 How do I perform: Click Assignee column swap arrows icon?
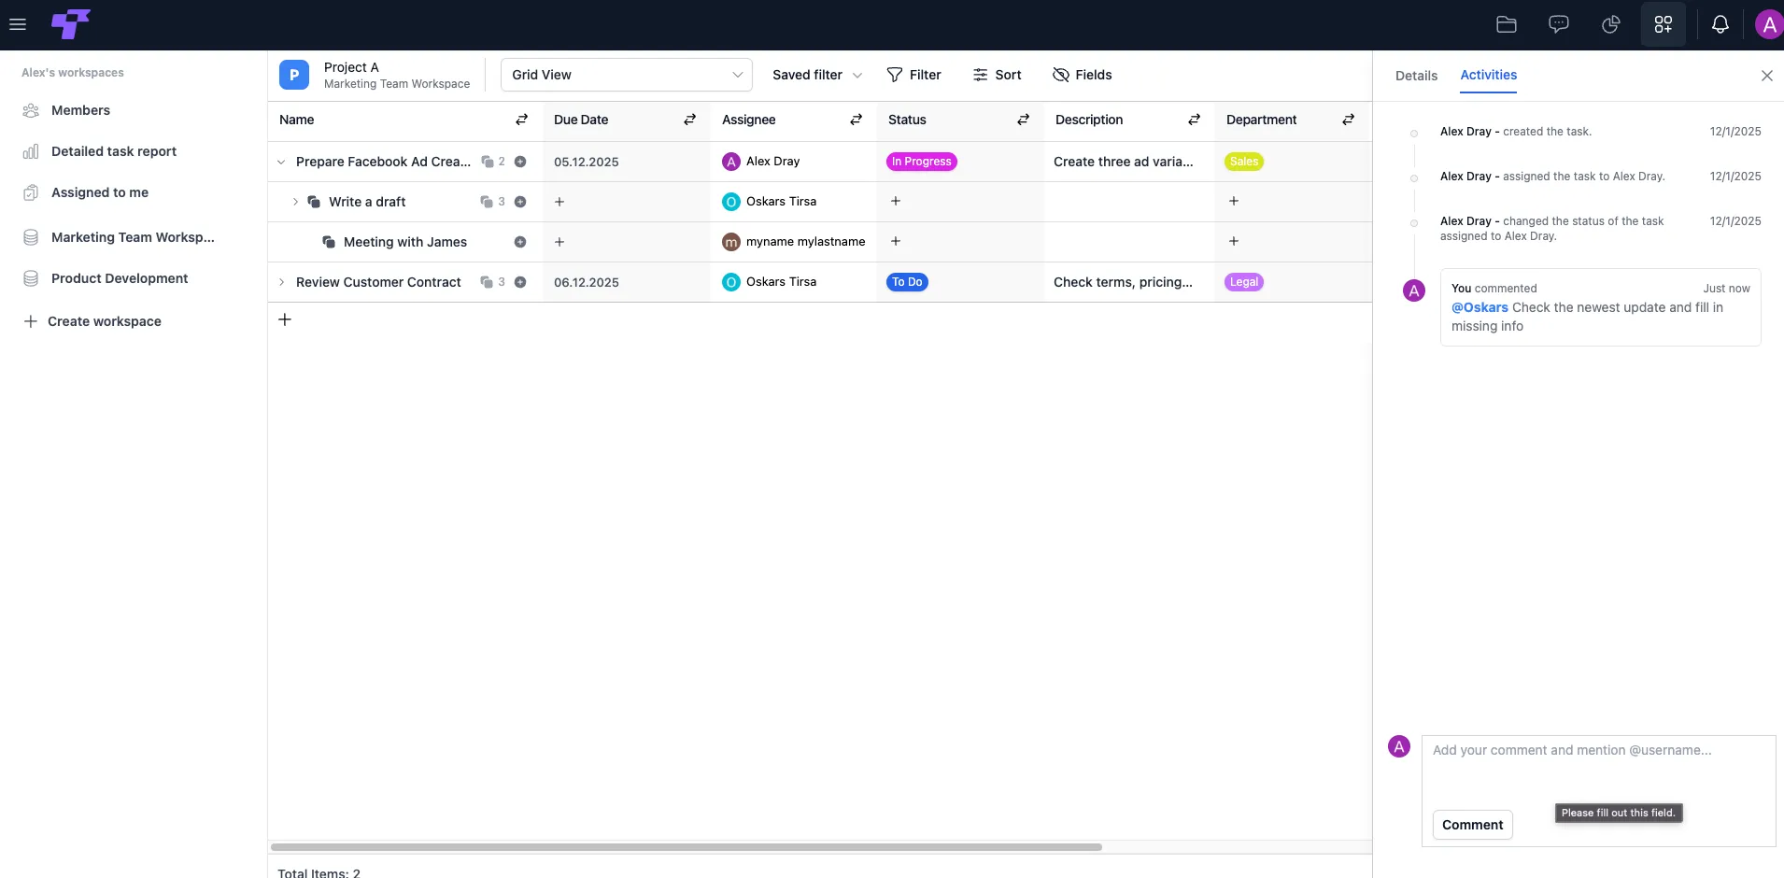(857, 120)
